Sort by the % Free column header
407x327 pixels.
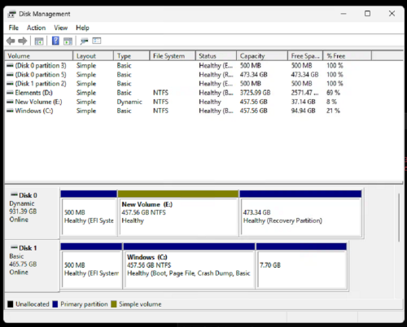tap(347, 56)
